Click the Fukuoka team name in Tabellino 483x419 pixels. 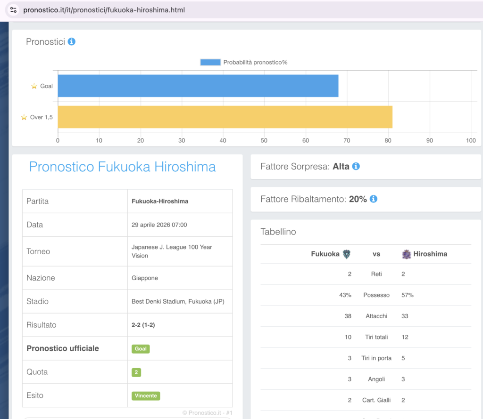pyautogui.click(x=325, y=254)
